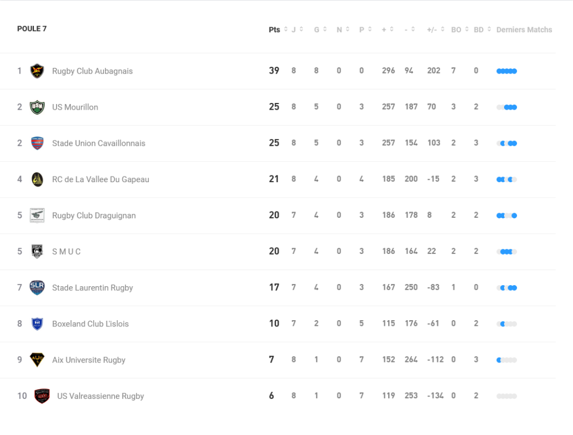The height and width of the screenshot is (435, 573).
Task: Click the RC de La Vallee Du Gapeau logo
Action: [37, 179]
